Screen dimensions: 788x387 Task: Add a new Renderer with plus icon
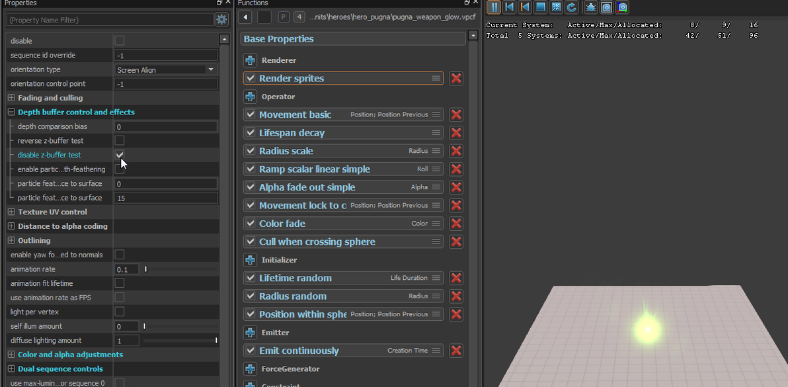pos(250,60)
